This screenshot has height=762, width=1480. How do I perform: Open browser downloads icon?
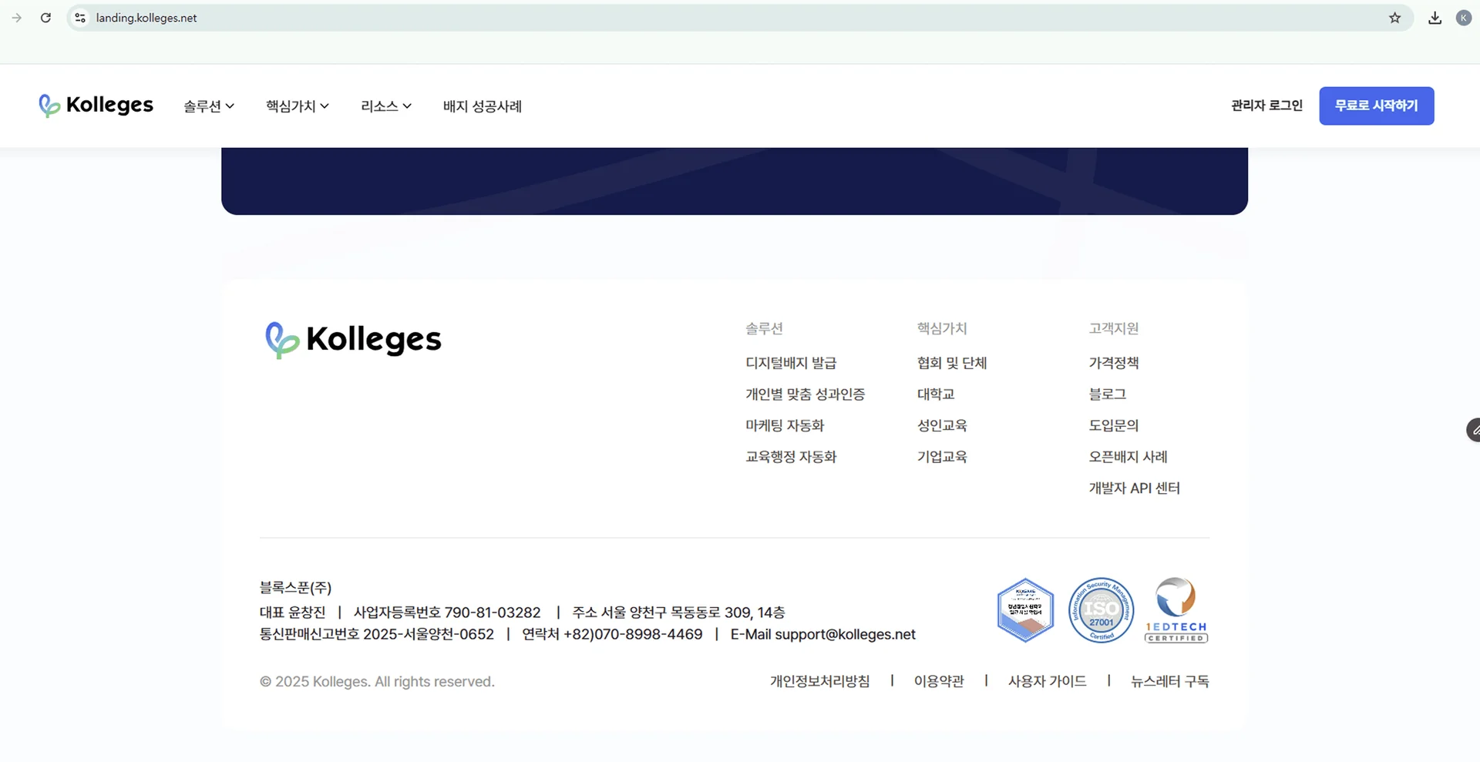(x=1435, y=18)
